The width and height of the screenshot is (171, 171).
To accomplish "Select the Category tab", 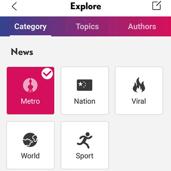I will pos(30,27).
